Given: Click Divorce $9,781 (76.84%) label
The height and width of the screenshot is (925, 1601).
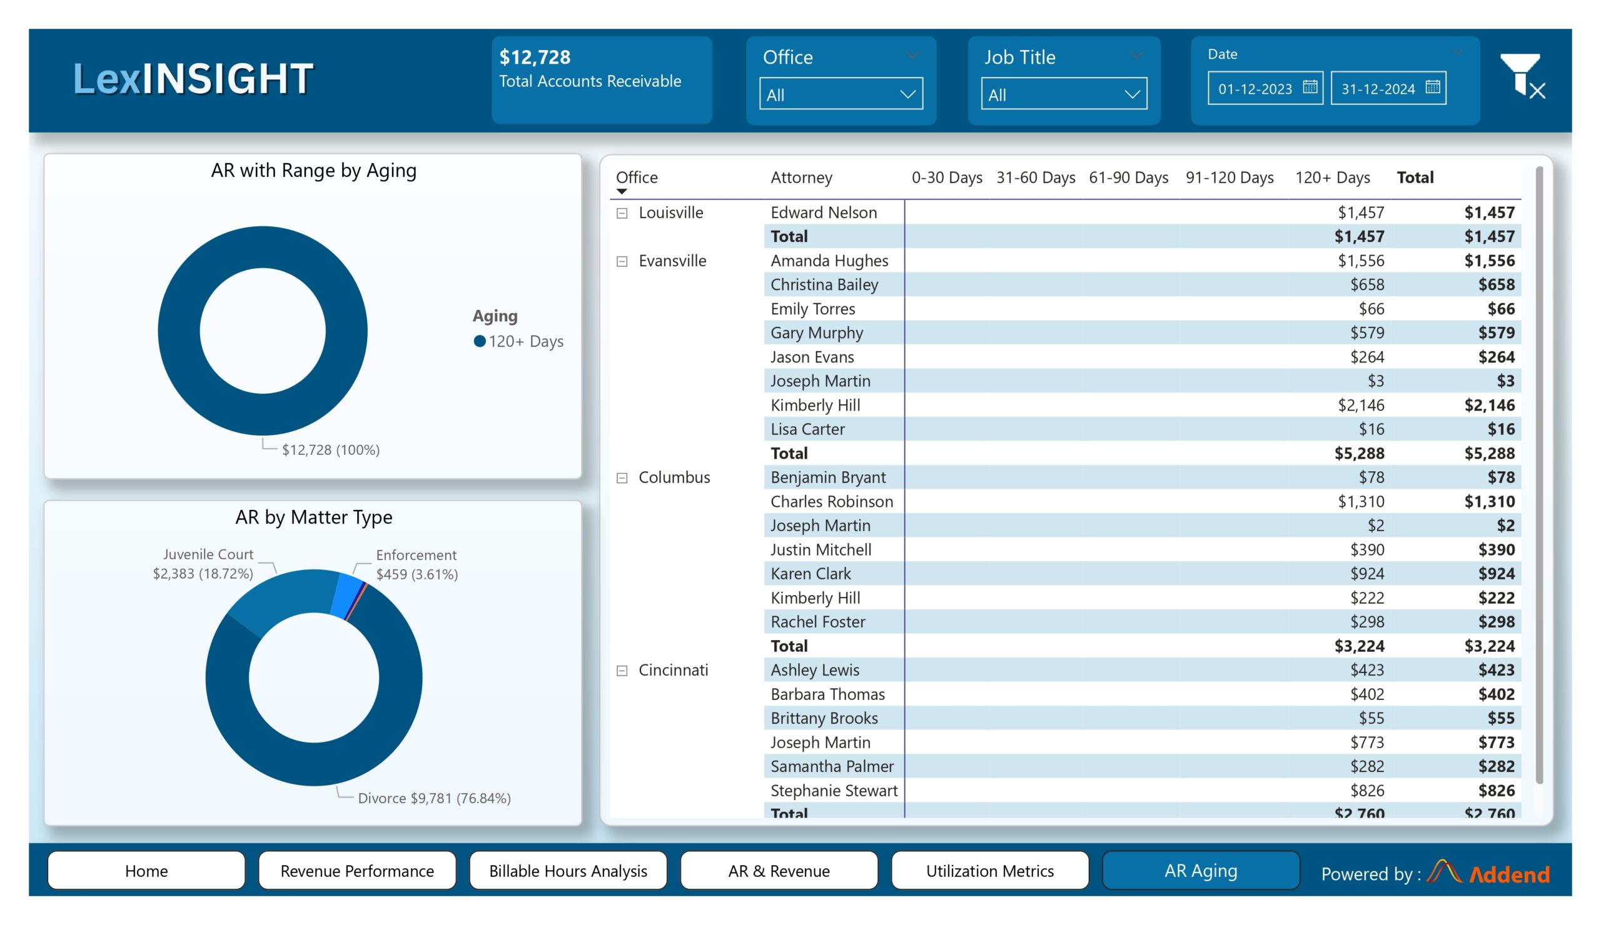Looking at the screenshot, I should click(x=435, y=799).
